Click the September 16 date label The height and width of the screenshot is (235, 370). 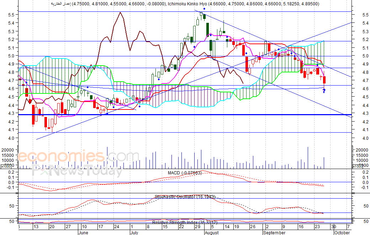tap(301, 227)
